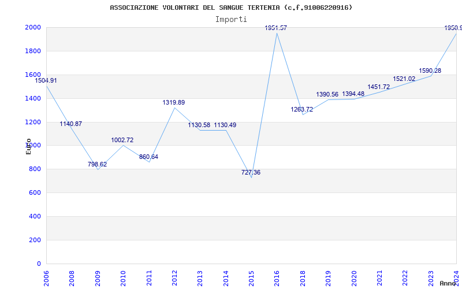Click the 860.64 data label
This screenshot has width=462, height=289.
coord(148,157)
